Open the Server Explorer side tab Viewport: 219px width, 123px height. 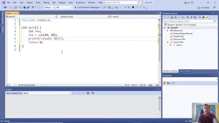[x=2, y=18]
